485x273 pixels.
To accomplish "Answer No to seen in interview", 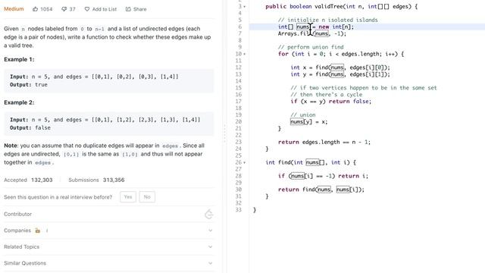I will click(147, 197).
